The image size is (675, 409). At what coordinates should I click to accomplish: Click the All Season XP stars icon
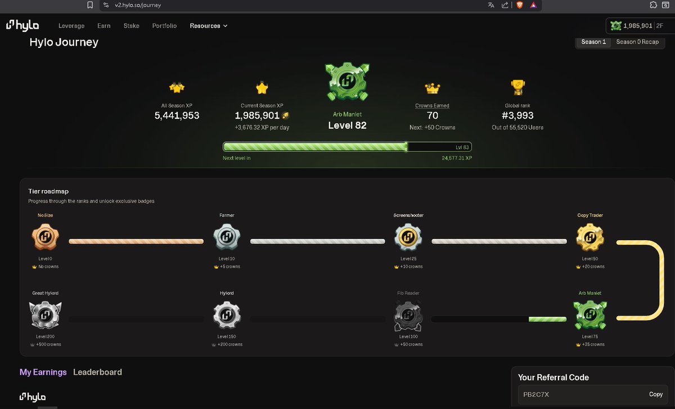pyautogui.click(x=177, y=87)
